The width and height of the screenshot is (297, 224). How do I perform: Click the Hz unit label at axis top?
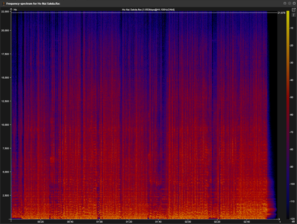pos(15,9)
